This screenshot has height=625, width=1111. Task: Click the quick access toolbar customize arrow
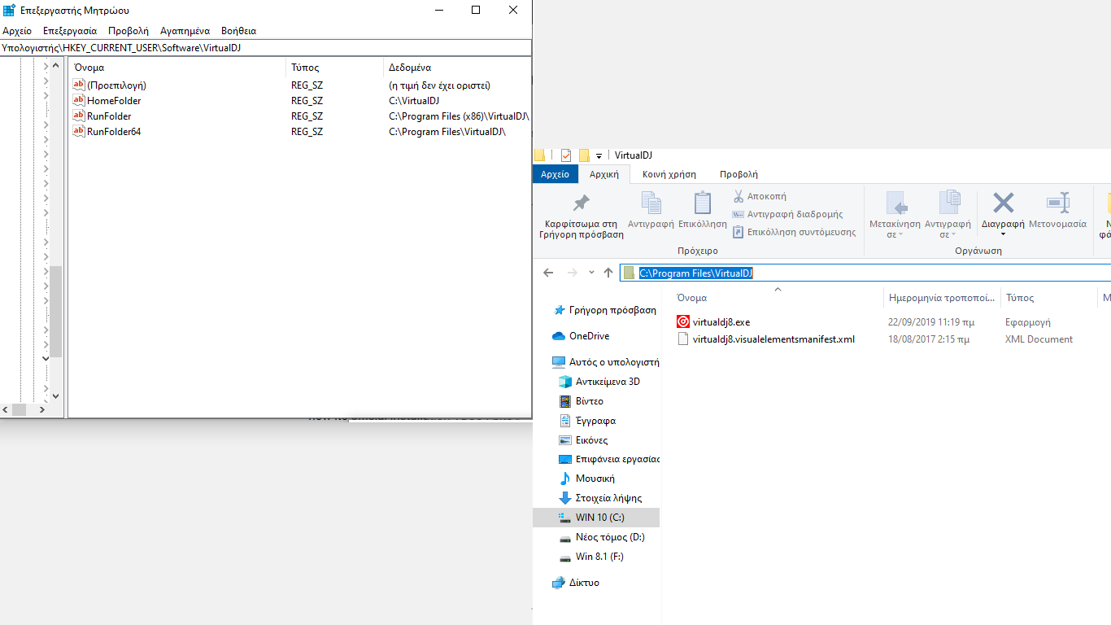point(599,155)
